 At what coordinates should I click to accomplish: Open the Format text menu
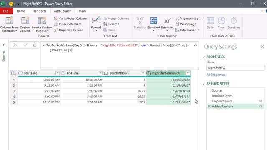click(x=96, y=24)
